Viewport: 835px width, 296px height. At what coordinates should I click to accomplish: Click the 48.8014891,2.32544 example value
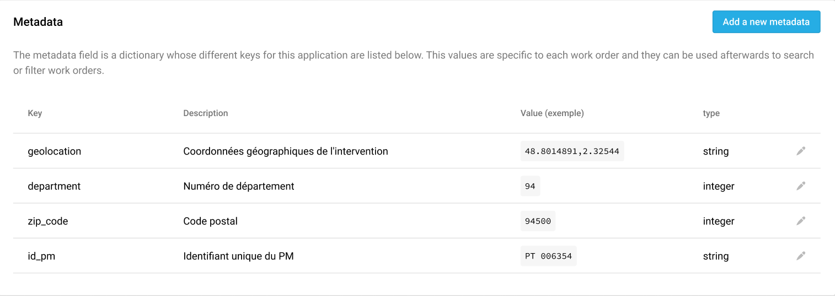(572, 151)
